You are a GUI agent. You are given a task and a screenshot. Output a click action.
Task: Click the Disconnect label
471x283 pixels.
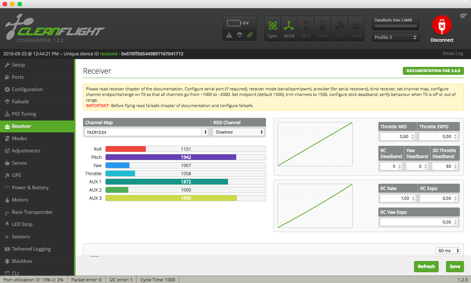442,40
